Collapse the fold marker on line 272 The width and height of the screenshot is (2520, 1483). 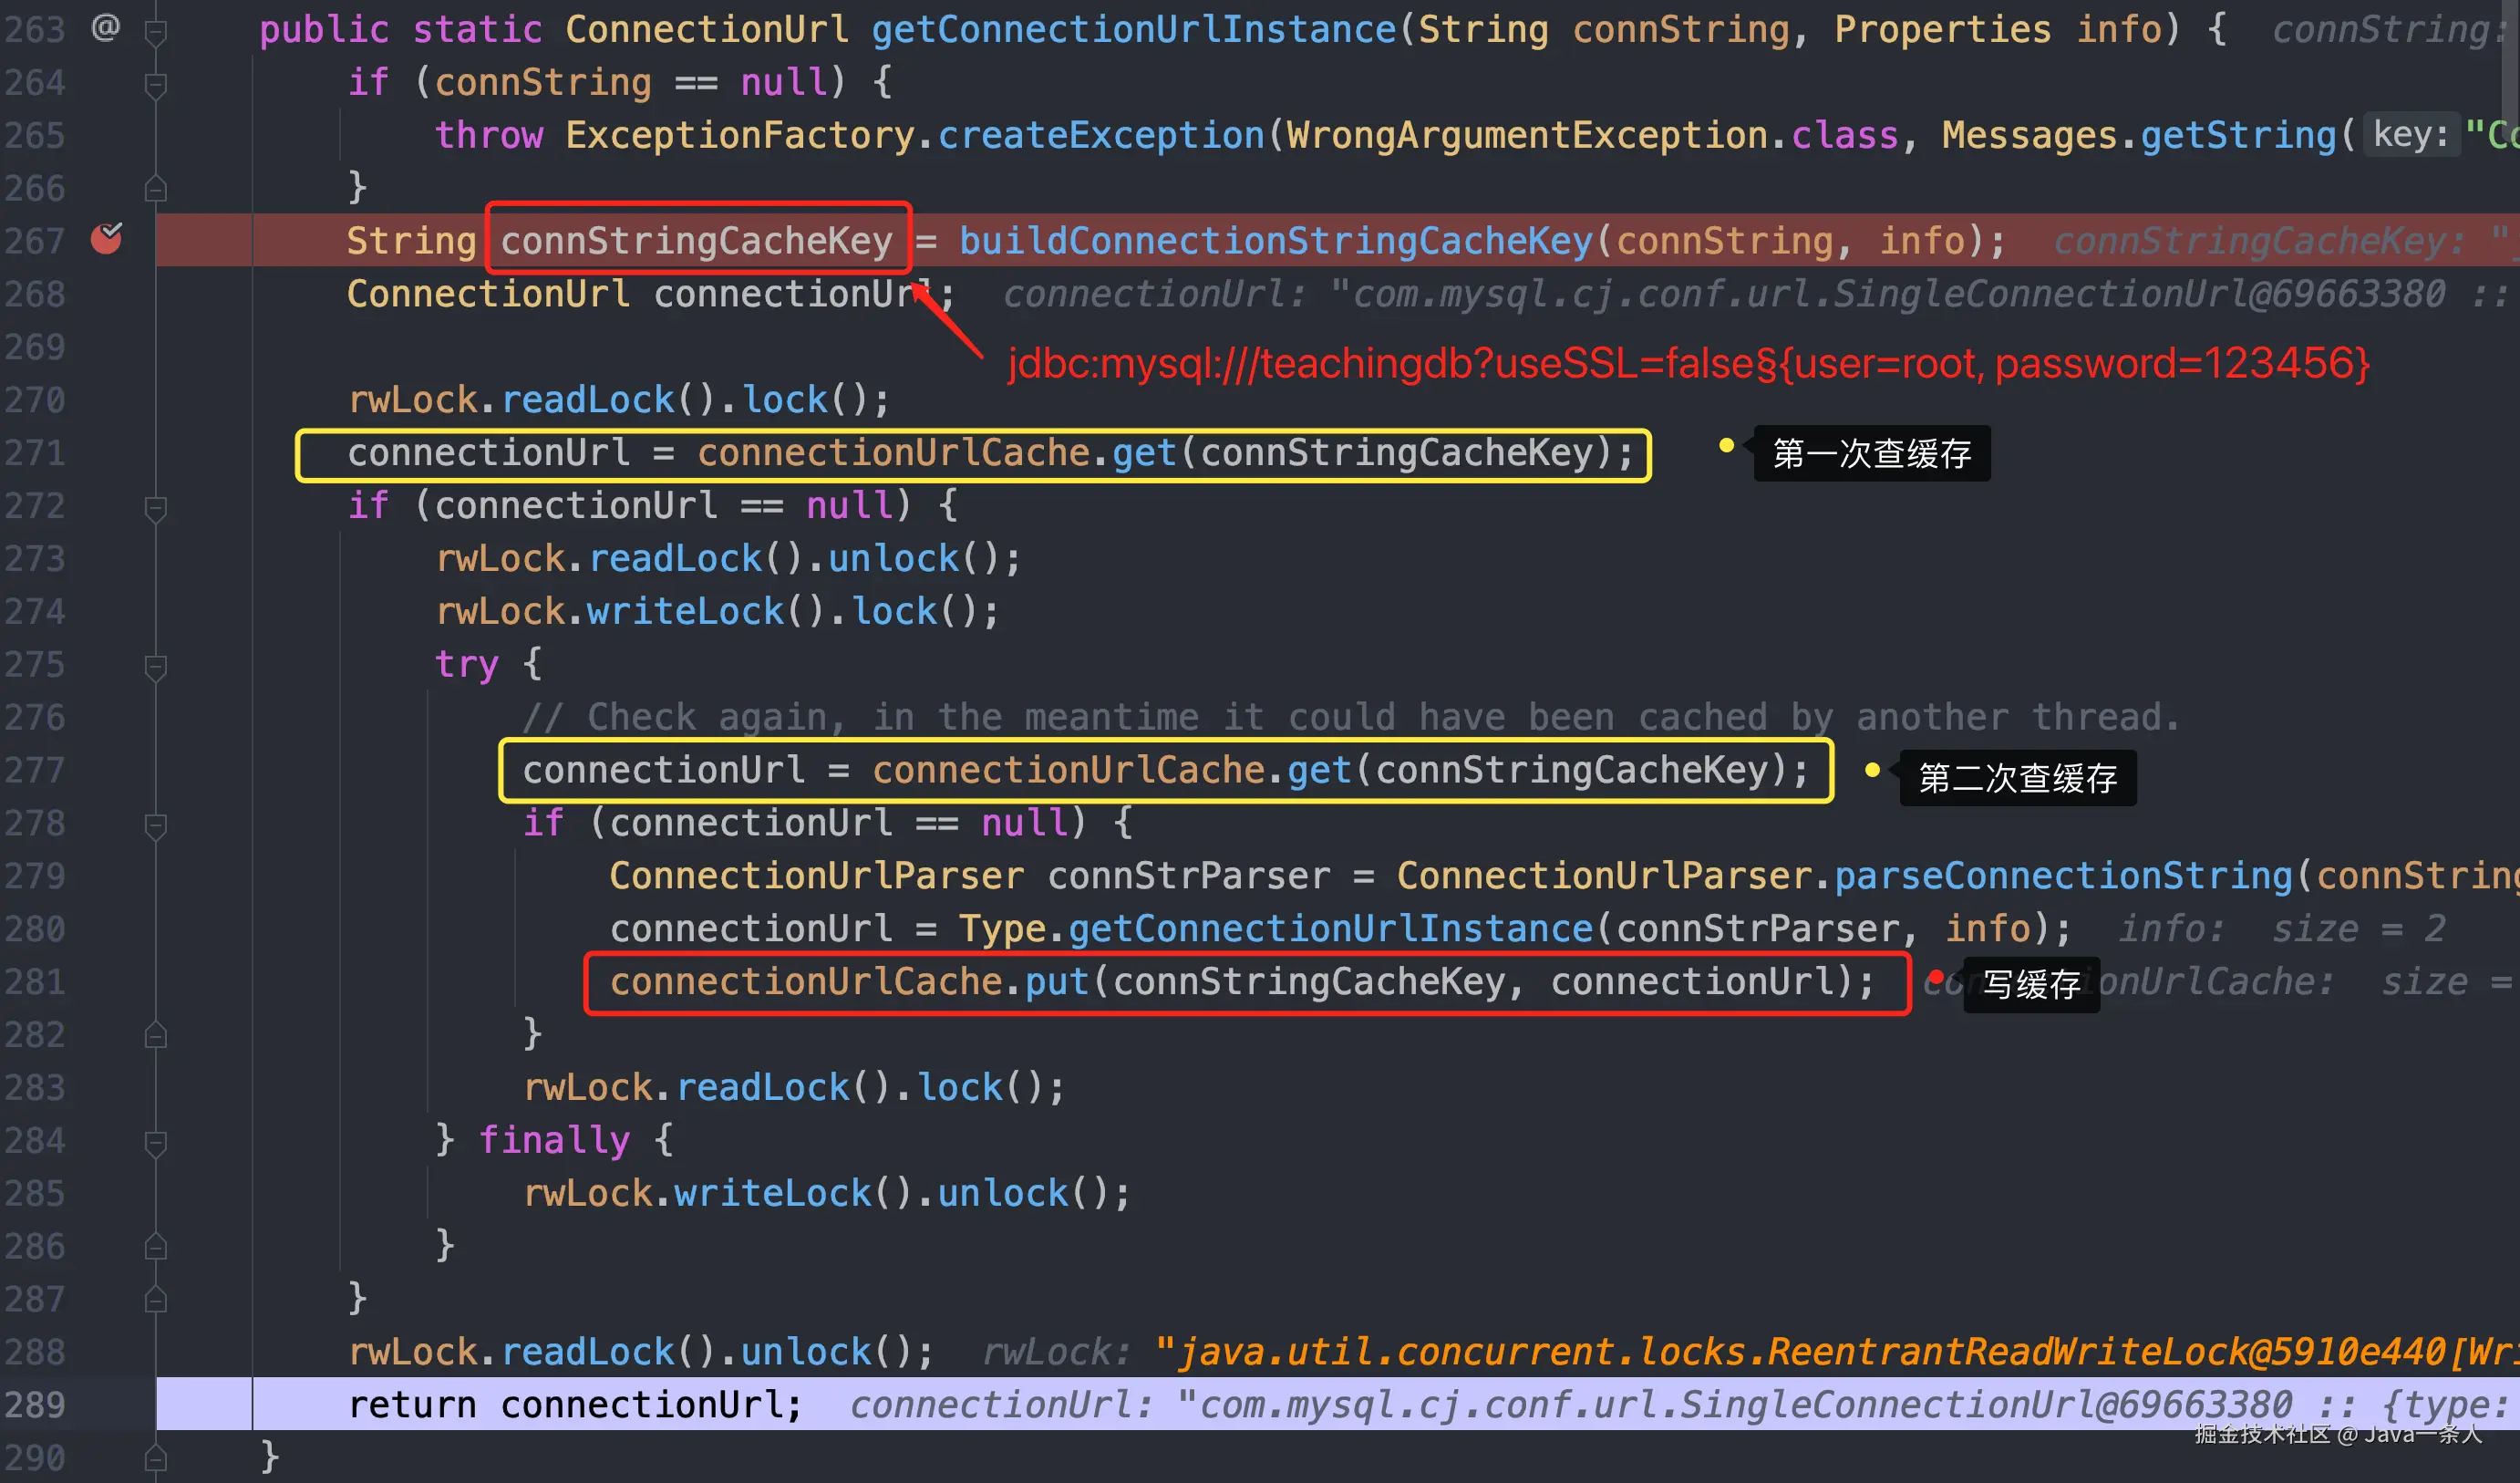(155, 508)
